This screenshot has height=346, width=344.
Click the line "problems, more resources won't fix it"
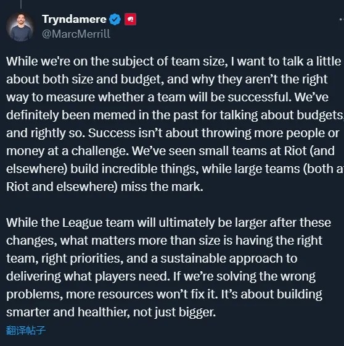(x=164, y=294)
